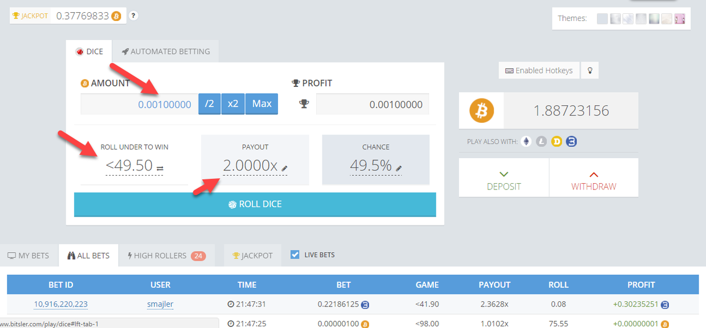Image resolution: width=706 pixels, height=328 pixels.
Task: Click the BET ID column header
Action: [61, 285]
